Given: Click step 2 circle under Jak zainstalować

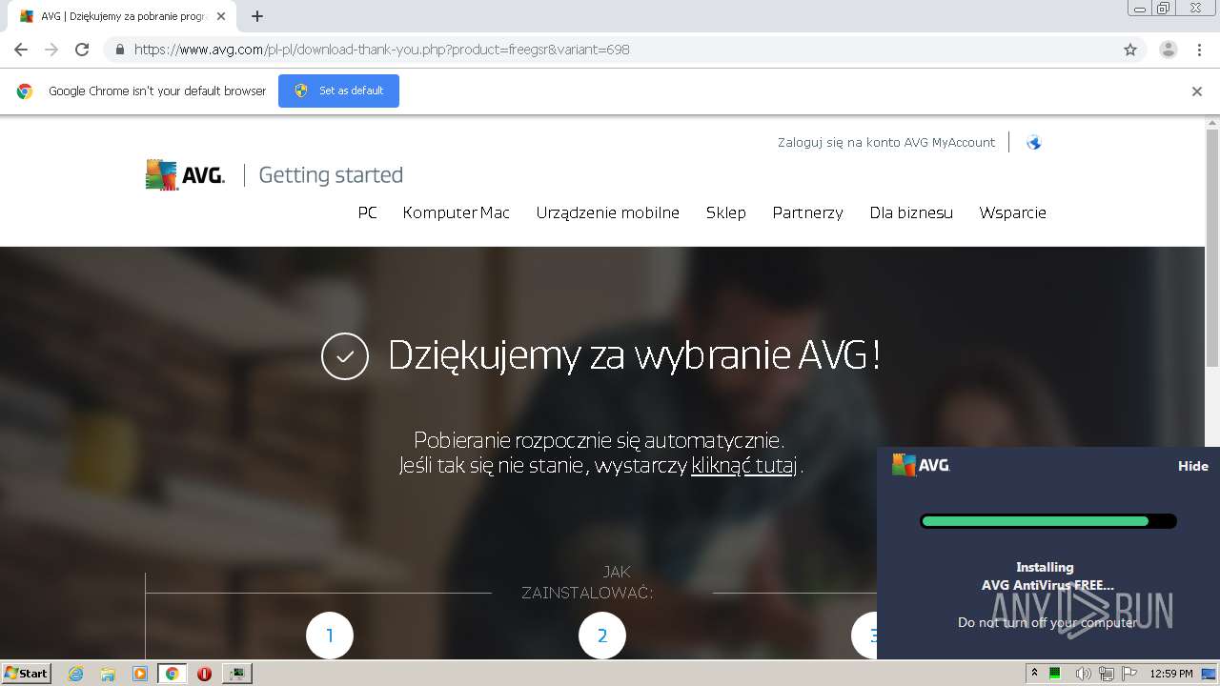Looking at the screenshot, I should tap(602, 636).
